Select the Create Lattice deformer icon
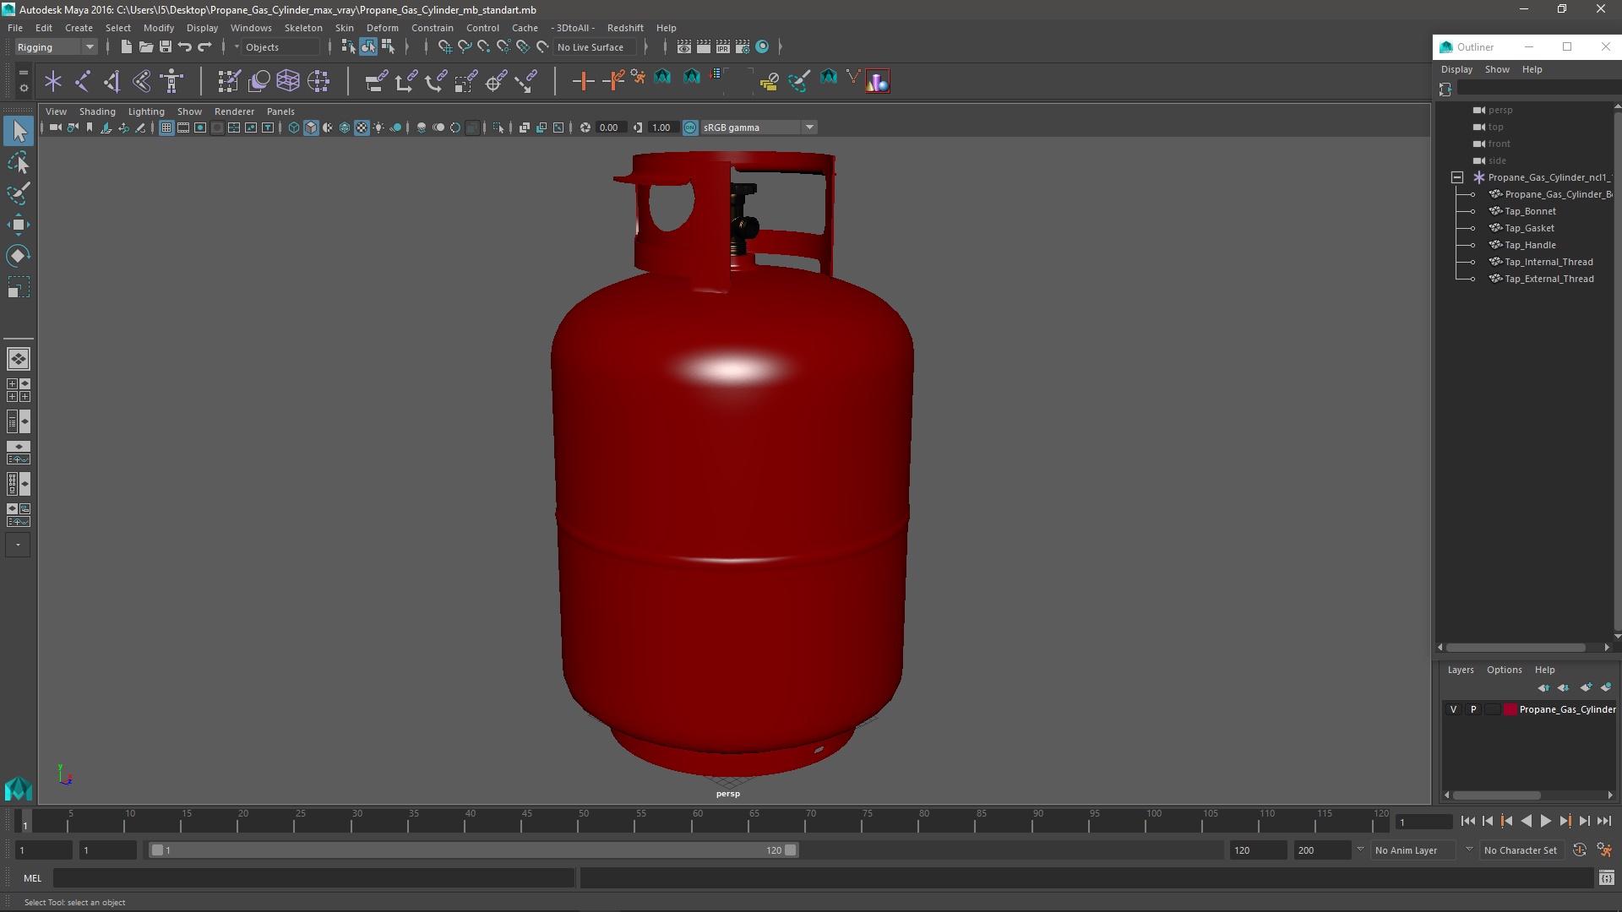Viewport: 1622px width, 912px height. pyautogui.click(x=288, y=81)
